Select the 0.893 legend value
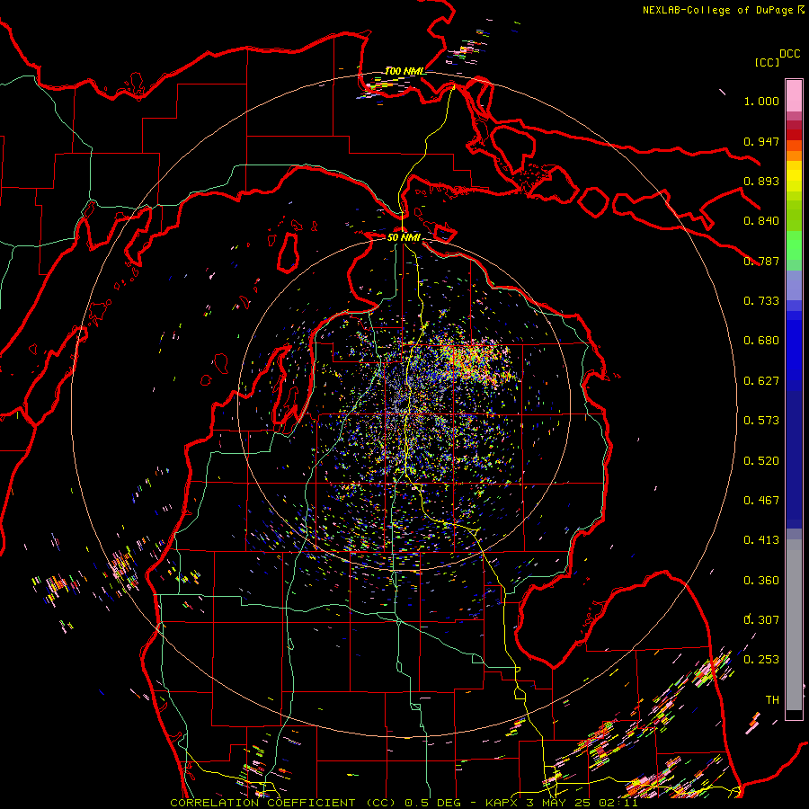 [761, 181]
